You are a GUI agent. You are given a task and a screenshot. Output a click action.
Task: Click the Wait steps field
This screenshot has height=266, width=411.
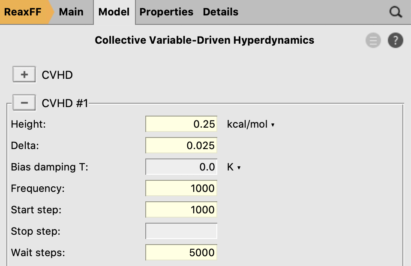coord(181,253)
